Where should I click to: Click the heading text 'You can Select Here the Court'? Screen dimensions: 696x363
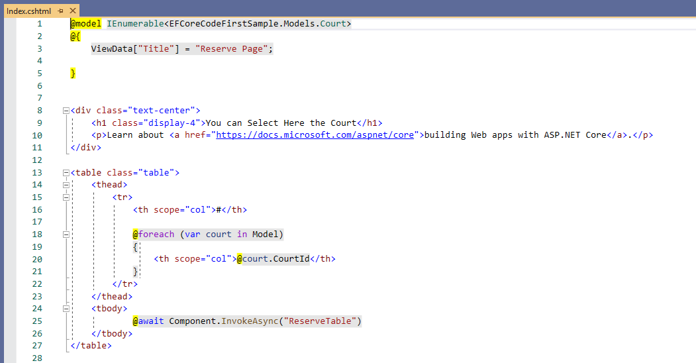(x=281, y=123)
